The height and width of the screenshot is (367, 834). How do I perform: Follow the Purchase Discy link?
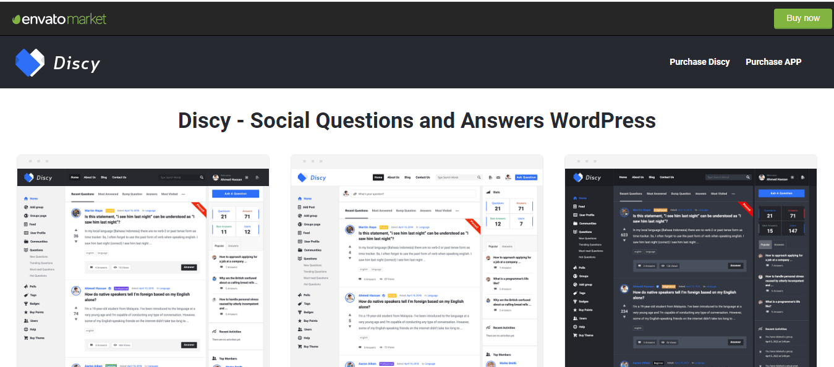[x=699, y=62]
